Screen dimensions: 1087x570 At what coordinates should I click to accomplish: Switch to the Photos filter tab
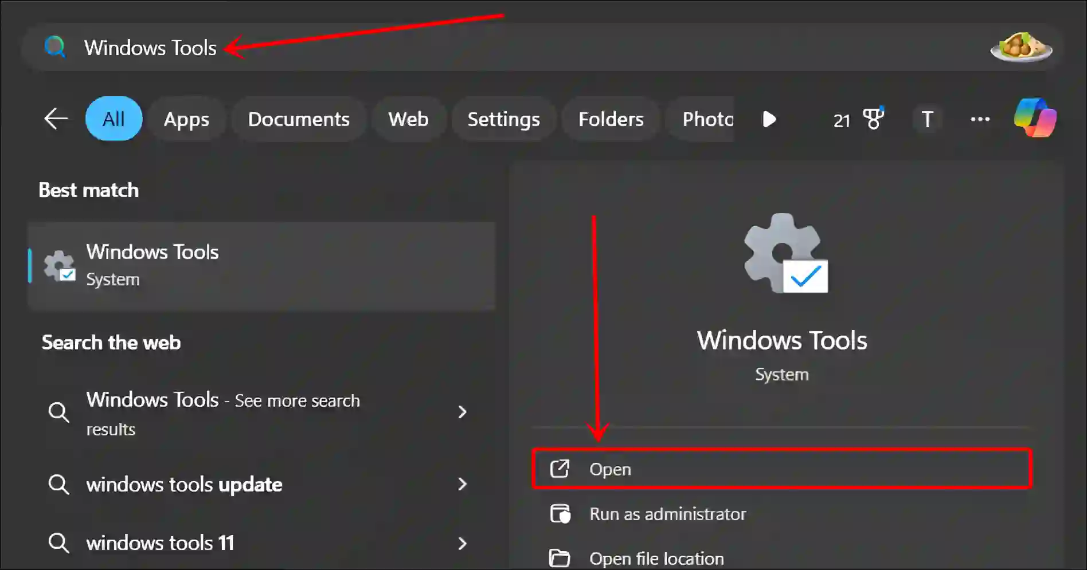[x=701, y=119]
